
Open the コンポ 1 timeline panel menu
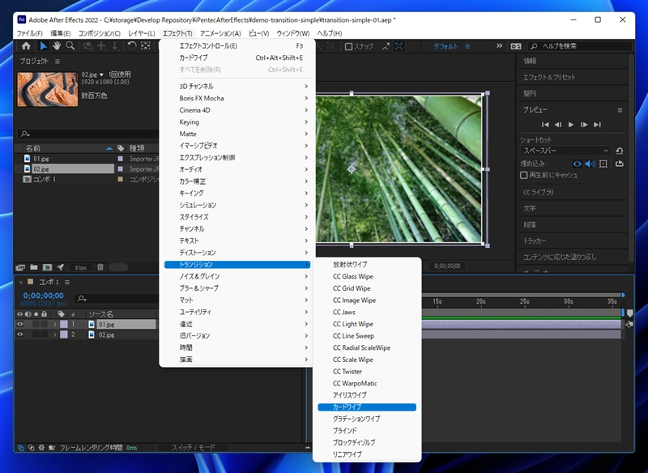(x=67, y=282)
